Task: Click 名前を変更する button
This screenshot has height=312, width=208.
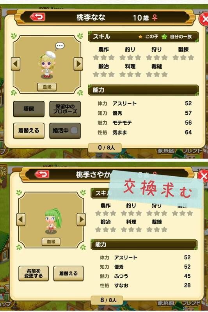Action: [x=34, y=273]
